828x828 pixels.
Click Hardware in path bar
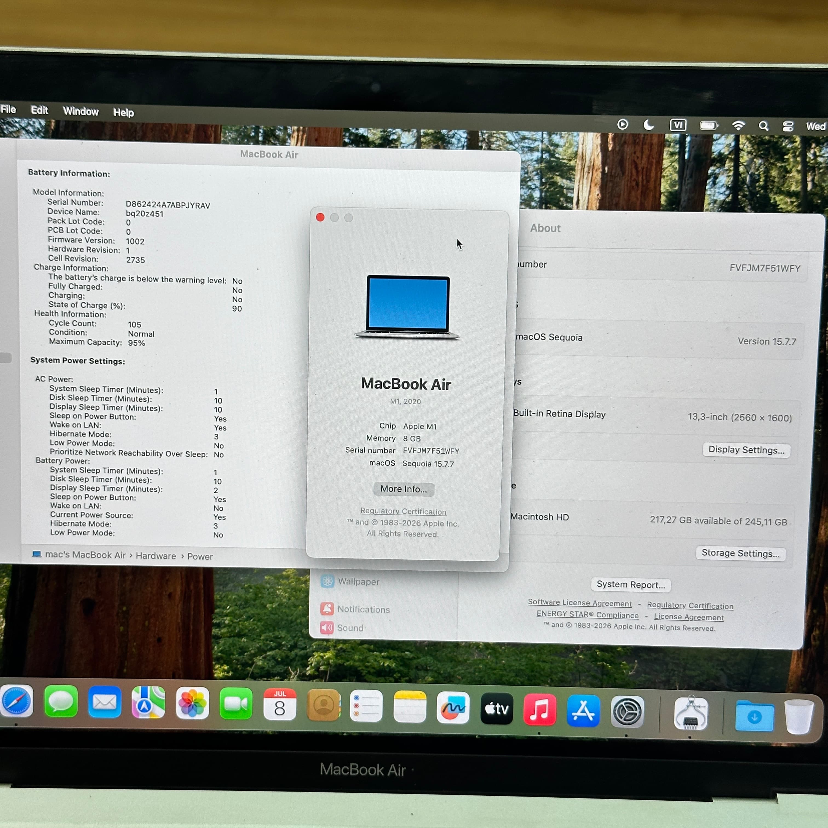pos(156,556)
